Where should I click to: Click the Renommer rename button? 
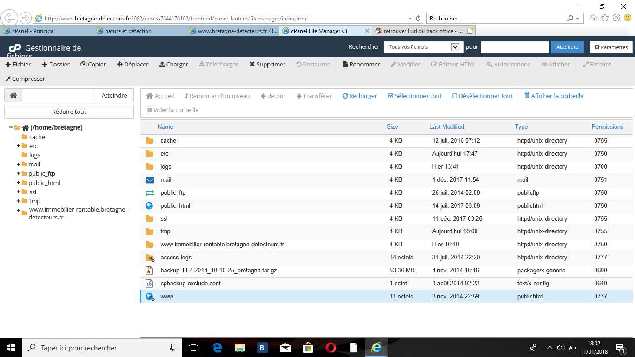coord(361,64)
